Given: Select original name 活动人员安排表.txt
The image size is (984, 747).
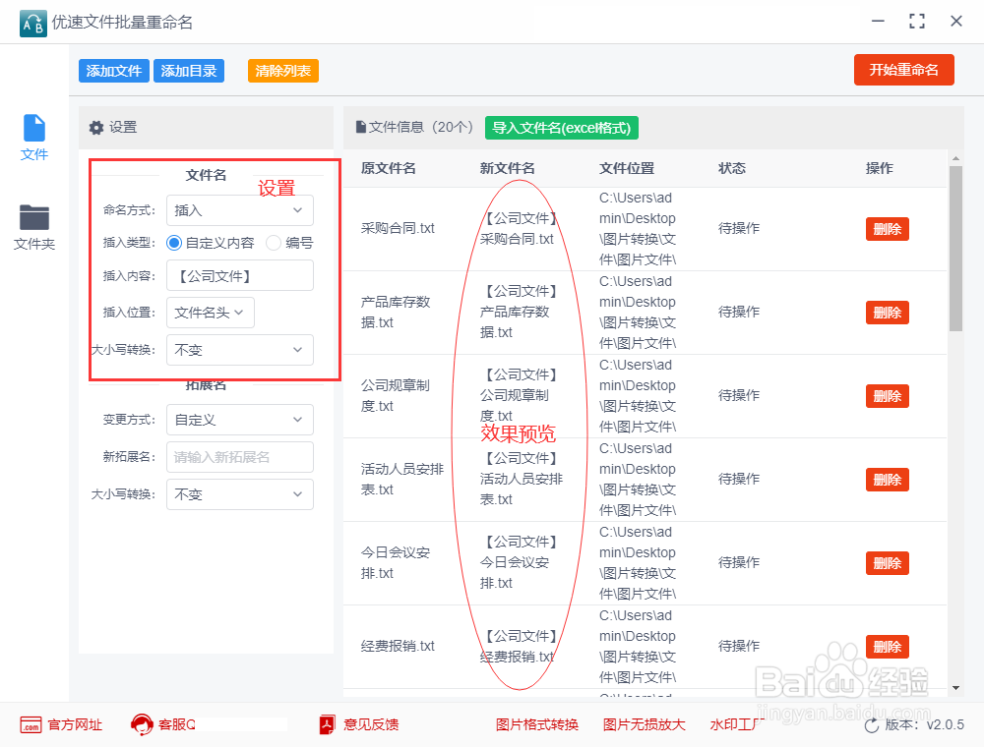Looking at the screenshot, I should click(x=402, y=479).
